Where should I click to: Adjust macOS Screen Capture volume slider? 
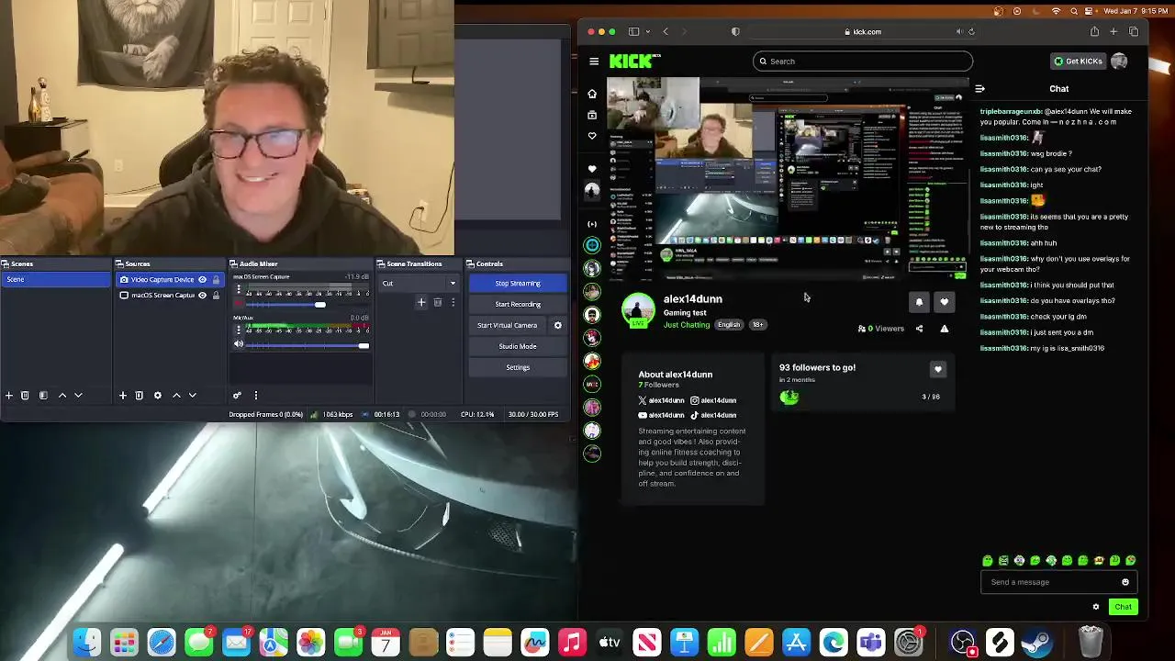point(308,304)
